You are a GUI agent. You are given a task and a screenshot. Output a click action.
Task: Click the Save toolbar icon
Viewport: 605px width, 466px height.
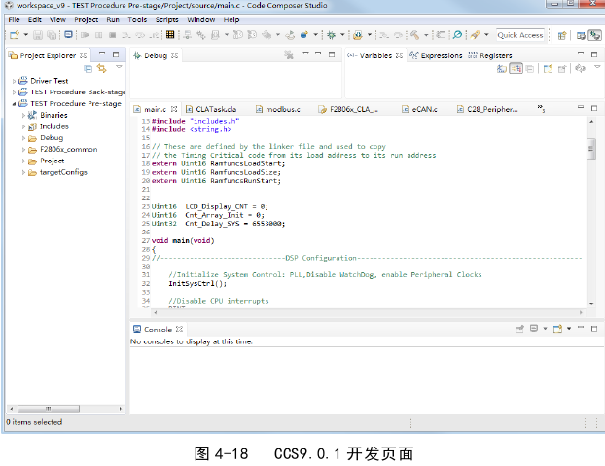37,35
